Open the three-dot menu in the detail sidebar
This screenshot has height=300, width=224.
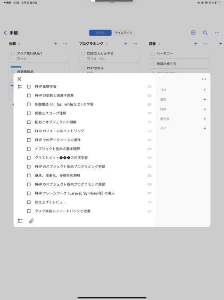pos(204,79)
